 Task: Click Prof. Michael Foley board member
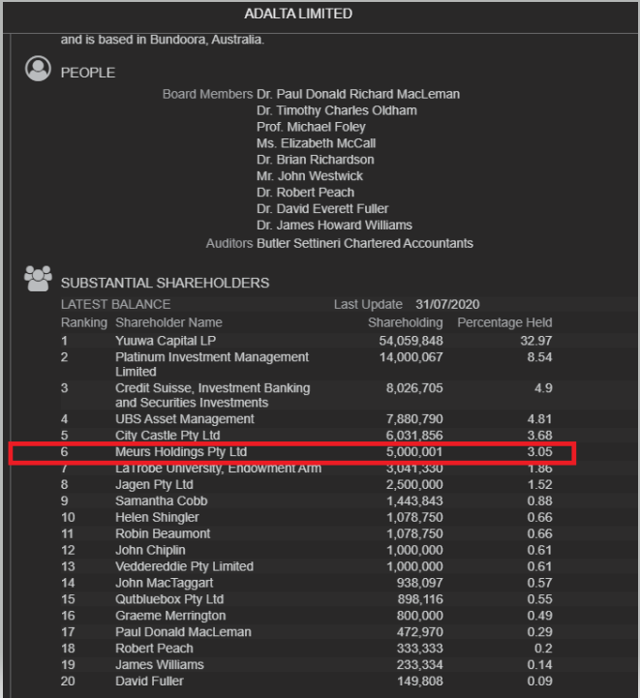(311, 128)
